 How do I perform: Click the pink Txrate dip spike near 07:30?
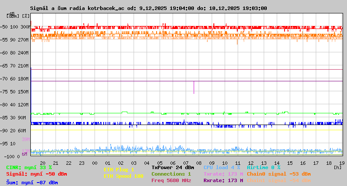[x=194, y=88]
